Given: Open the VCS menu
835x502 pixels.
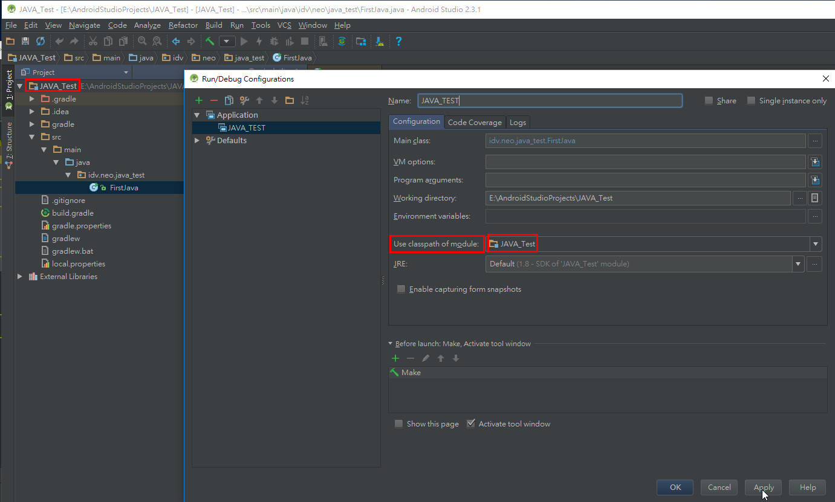Looking at the screenshot, I should click(284, 25).
